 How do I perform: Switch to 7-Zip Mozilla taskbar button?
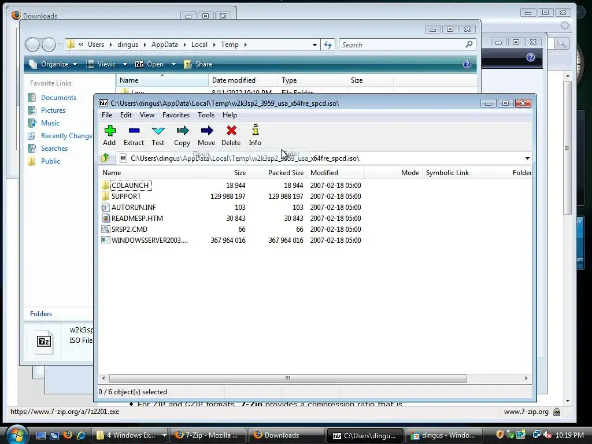point(209,435)
